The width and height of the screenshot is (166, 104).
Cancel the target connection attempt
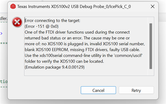[x=98, y=90]
